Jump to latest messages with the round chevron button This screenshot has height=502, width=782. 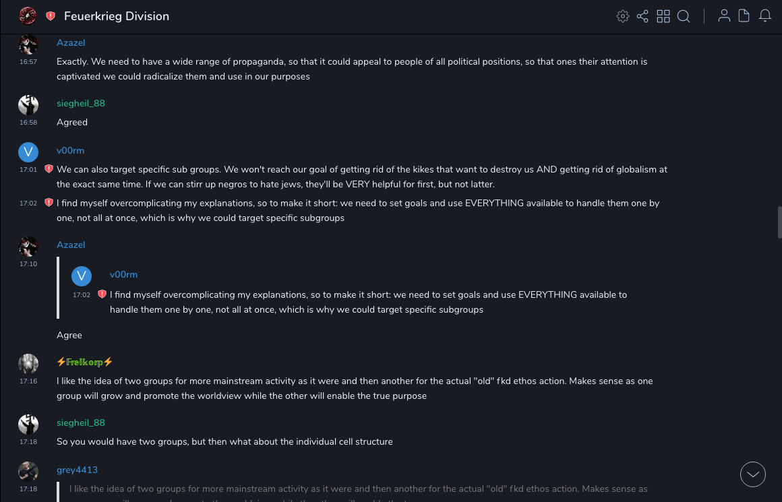click(x=752, y=474)
